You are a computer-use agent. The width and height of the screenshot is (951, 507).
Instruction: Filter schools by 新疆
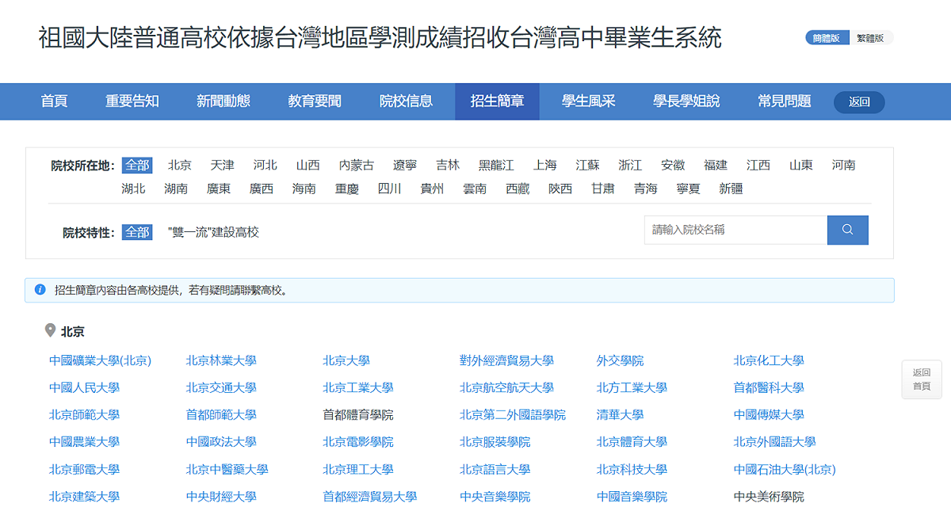coord(731,189)
